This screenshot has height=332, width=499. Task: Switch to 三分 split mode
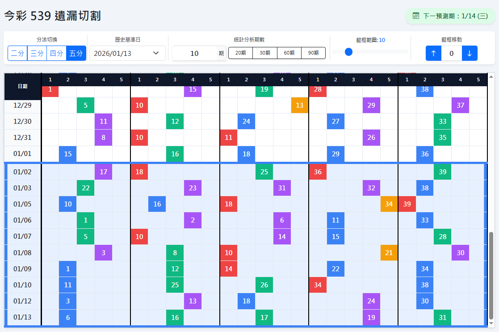click(37, 53)
